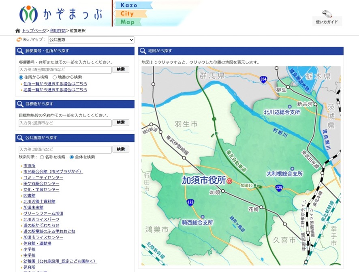The image size is (359, 272).
Task: Click the 検索 button next to the address input
Action: pos(121,69)
